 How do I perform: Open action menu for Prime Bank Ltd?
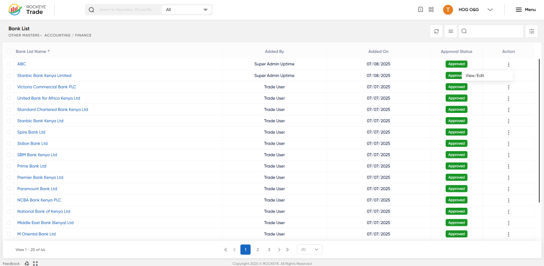(508, 166)
